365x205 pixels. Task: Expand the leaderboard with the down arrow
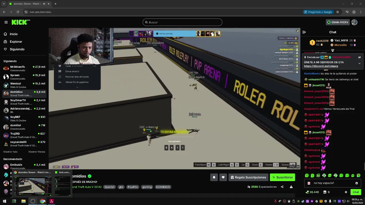pyautogui.click(x=332, y=50)
